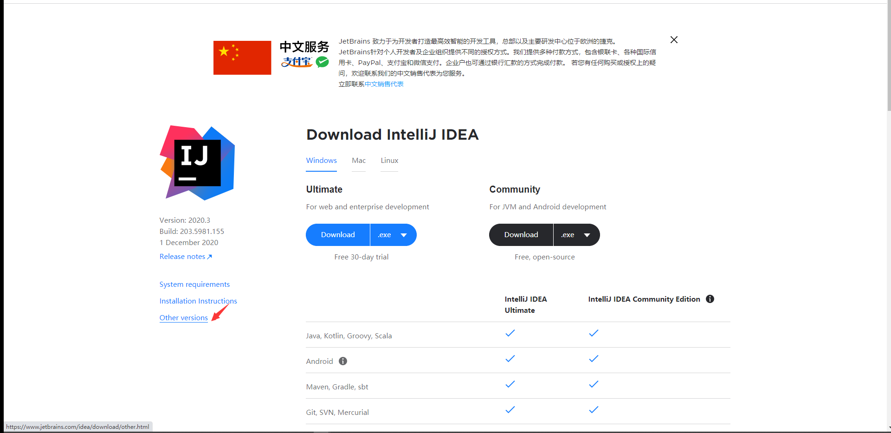Viewport: 891px width, 433px height.
Task: Expand the Ultimate .exe installer format dropdown
Action: click(x=393, y=235)
